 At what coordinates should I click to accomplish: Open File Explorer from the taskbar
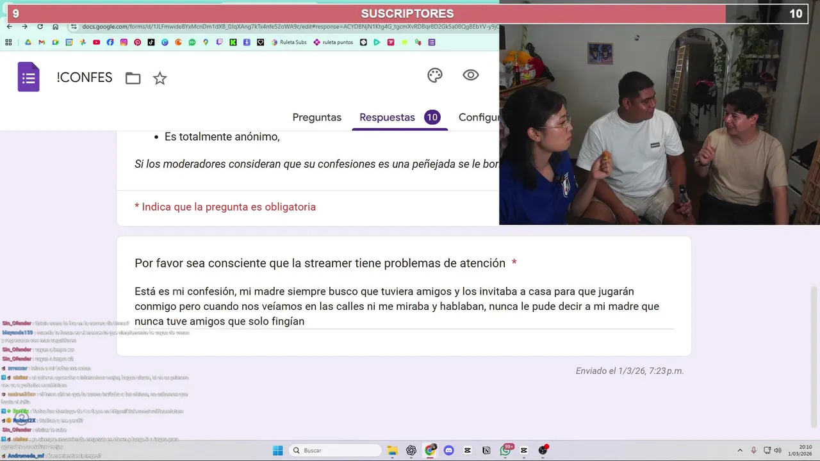(392, 450)
